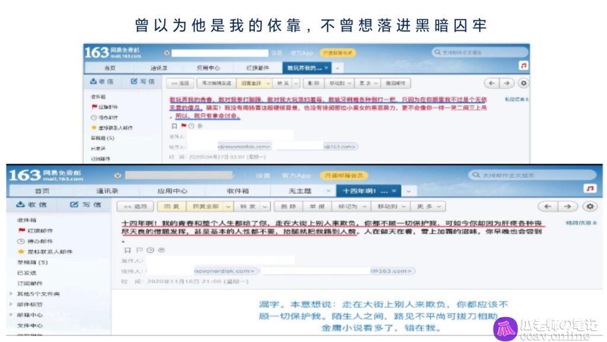
Task: Open the music icon in the lower mail window
Action: pyautogui.click(x=590, y=188)
